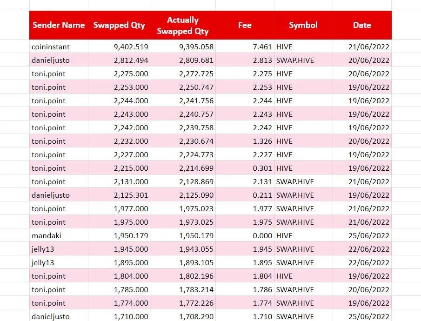Click SWAP.HIVE in the 1,774.000 row
The height and width of the screenshot is (321, 421).
303,303
